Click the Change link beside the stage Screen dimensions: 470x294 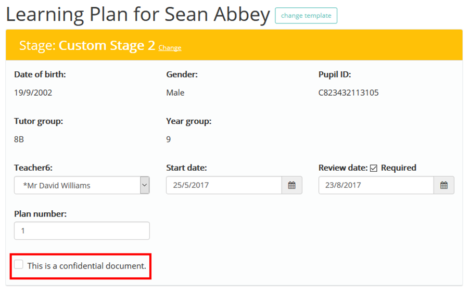coord(170,48)
